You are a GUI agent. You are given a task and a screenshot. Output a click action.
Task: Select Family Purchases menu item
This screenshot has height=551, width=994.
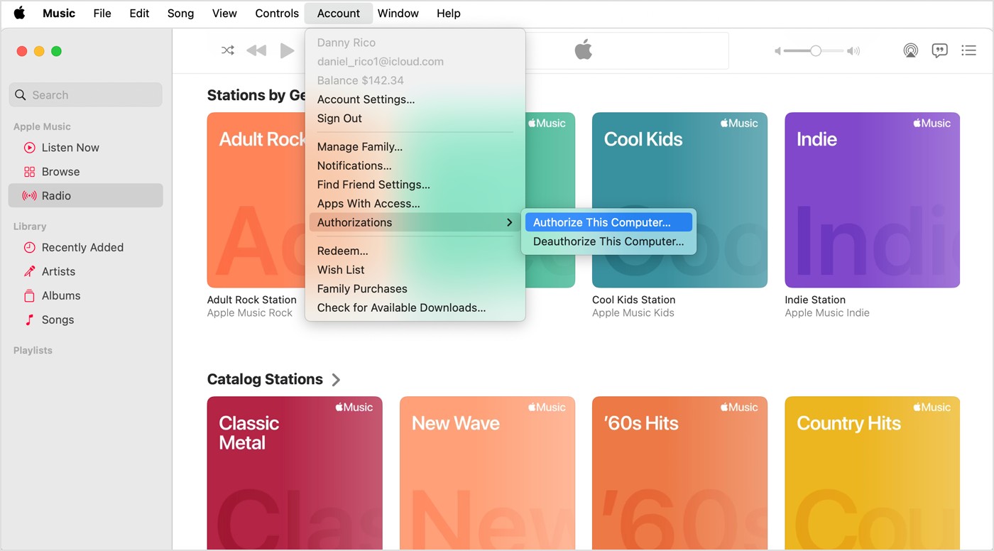tap(415, 289)
